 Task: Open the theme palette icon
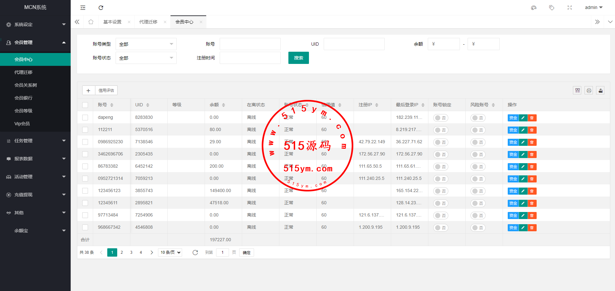point(533,8)
